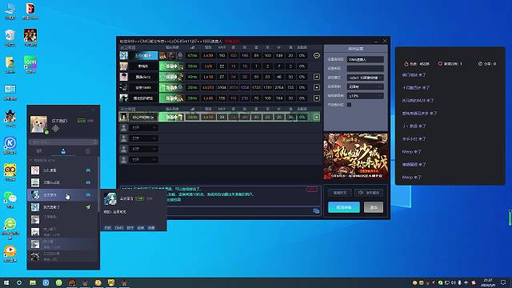Click the room name input field in room settings

click(x=366, y=59)
